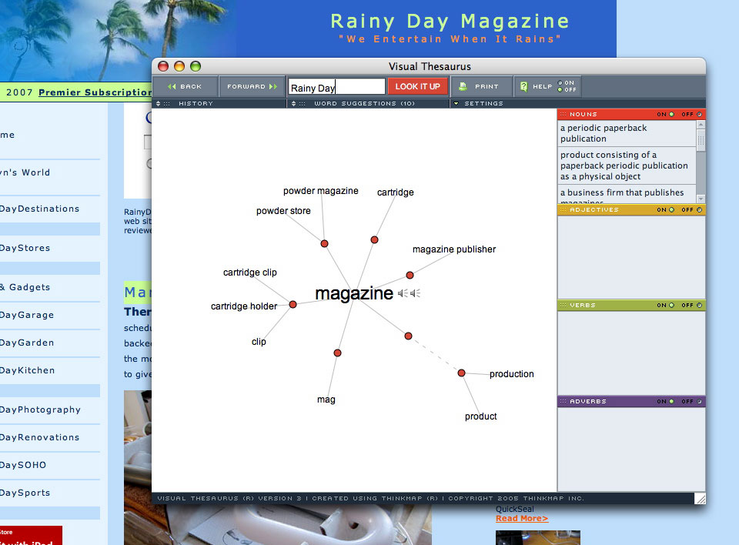This screenshot has width=739, height=545.
Task: Click the word "mag" in the map
Action: tap(326, 400)
